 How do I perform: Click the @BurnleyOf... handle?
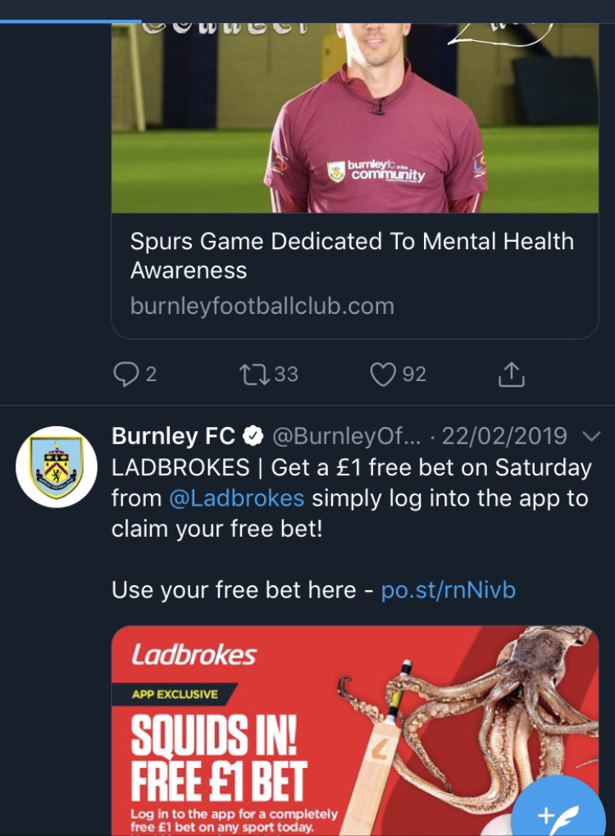pos(348,436)
